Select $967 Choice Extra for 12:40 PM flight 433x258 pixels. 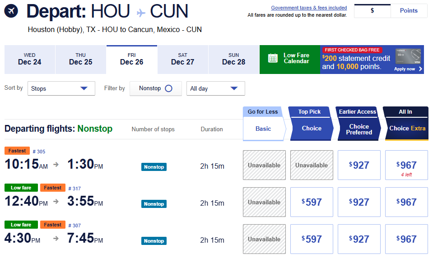(406, 202)
